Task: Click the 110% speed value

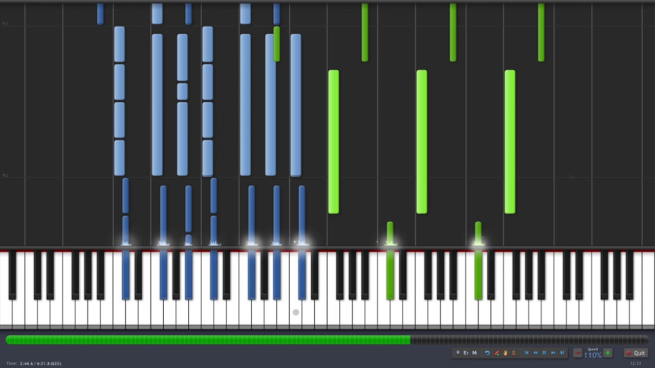Action: pos(593,355)
